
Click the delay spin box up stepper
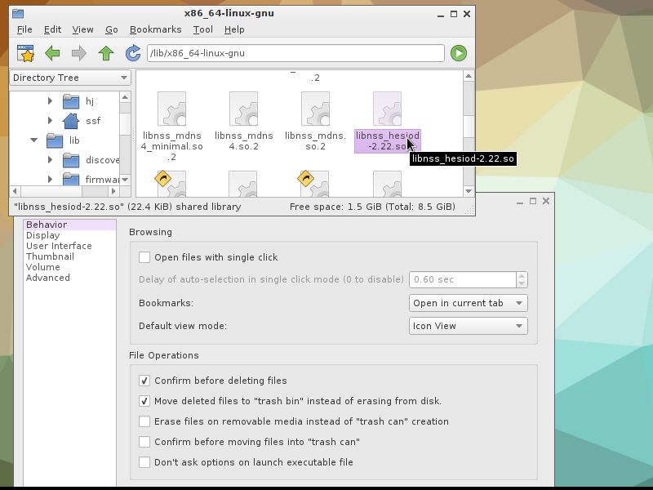pos(522,276)
